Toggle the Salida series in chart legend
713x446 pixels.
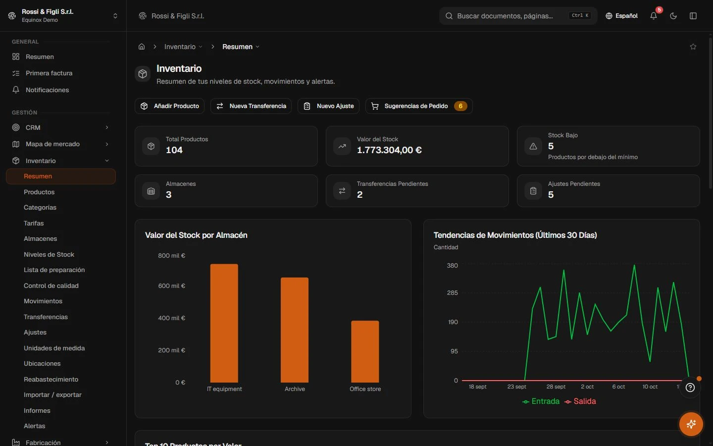pos(580,401)
